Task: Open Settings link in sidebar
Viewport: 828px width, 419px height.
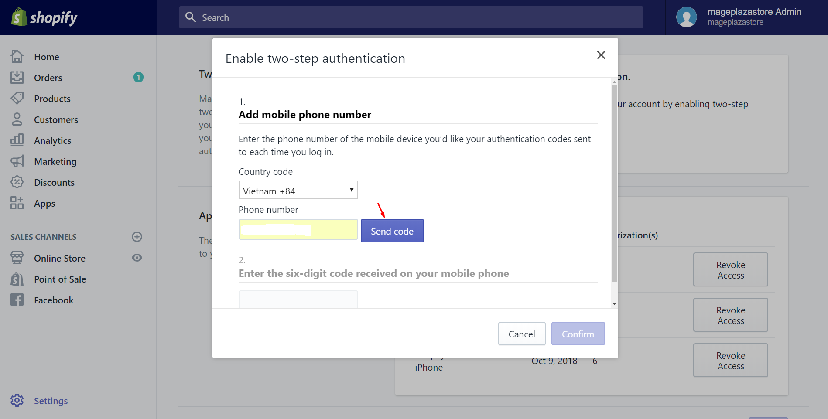Action: pyautogui.click(x=51, y=401)
